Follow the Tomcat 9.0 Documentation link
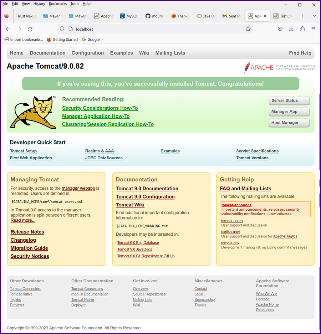Screen dimensions: 321x334 pyautogui.click(x=147, y=189)
